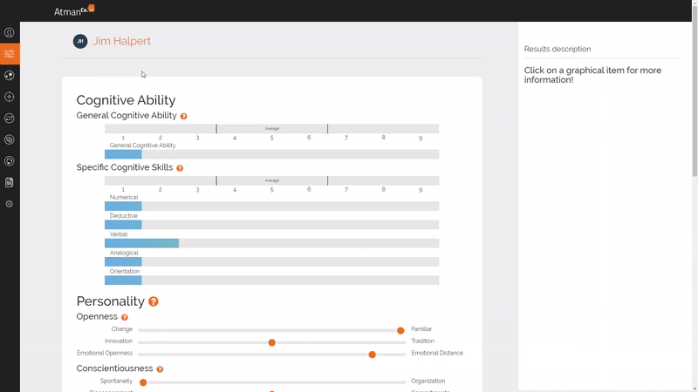Screen dimensions: 698x392
Task: Open help icon next to Openness
Action: 125,317
